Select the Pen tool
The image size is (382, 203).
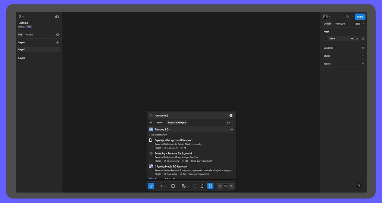(184, 186)
